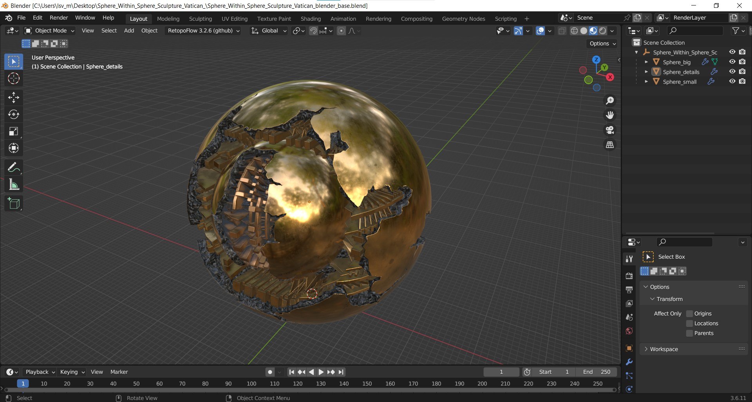Open the Modifier wrench properties tab
This screenshot has width=752, height=402.
point(629,362)
